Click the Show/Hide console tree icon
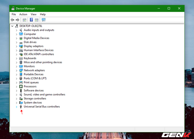 [x=25, y=20]
